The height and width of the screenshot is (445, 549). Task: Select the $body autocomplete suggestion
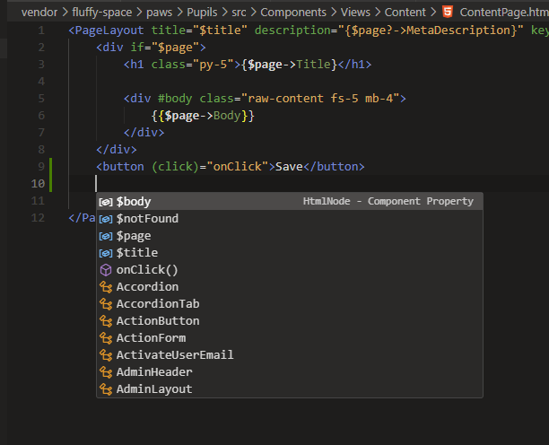[290, 201]
